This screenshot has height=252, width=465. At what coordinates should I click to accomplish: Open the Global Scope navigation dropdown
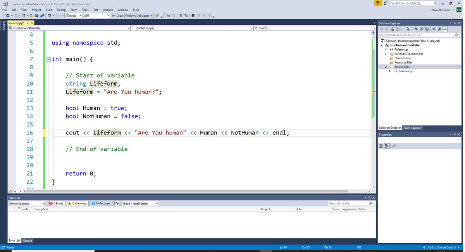192,28
